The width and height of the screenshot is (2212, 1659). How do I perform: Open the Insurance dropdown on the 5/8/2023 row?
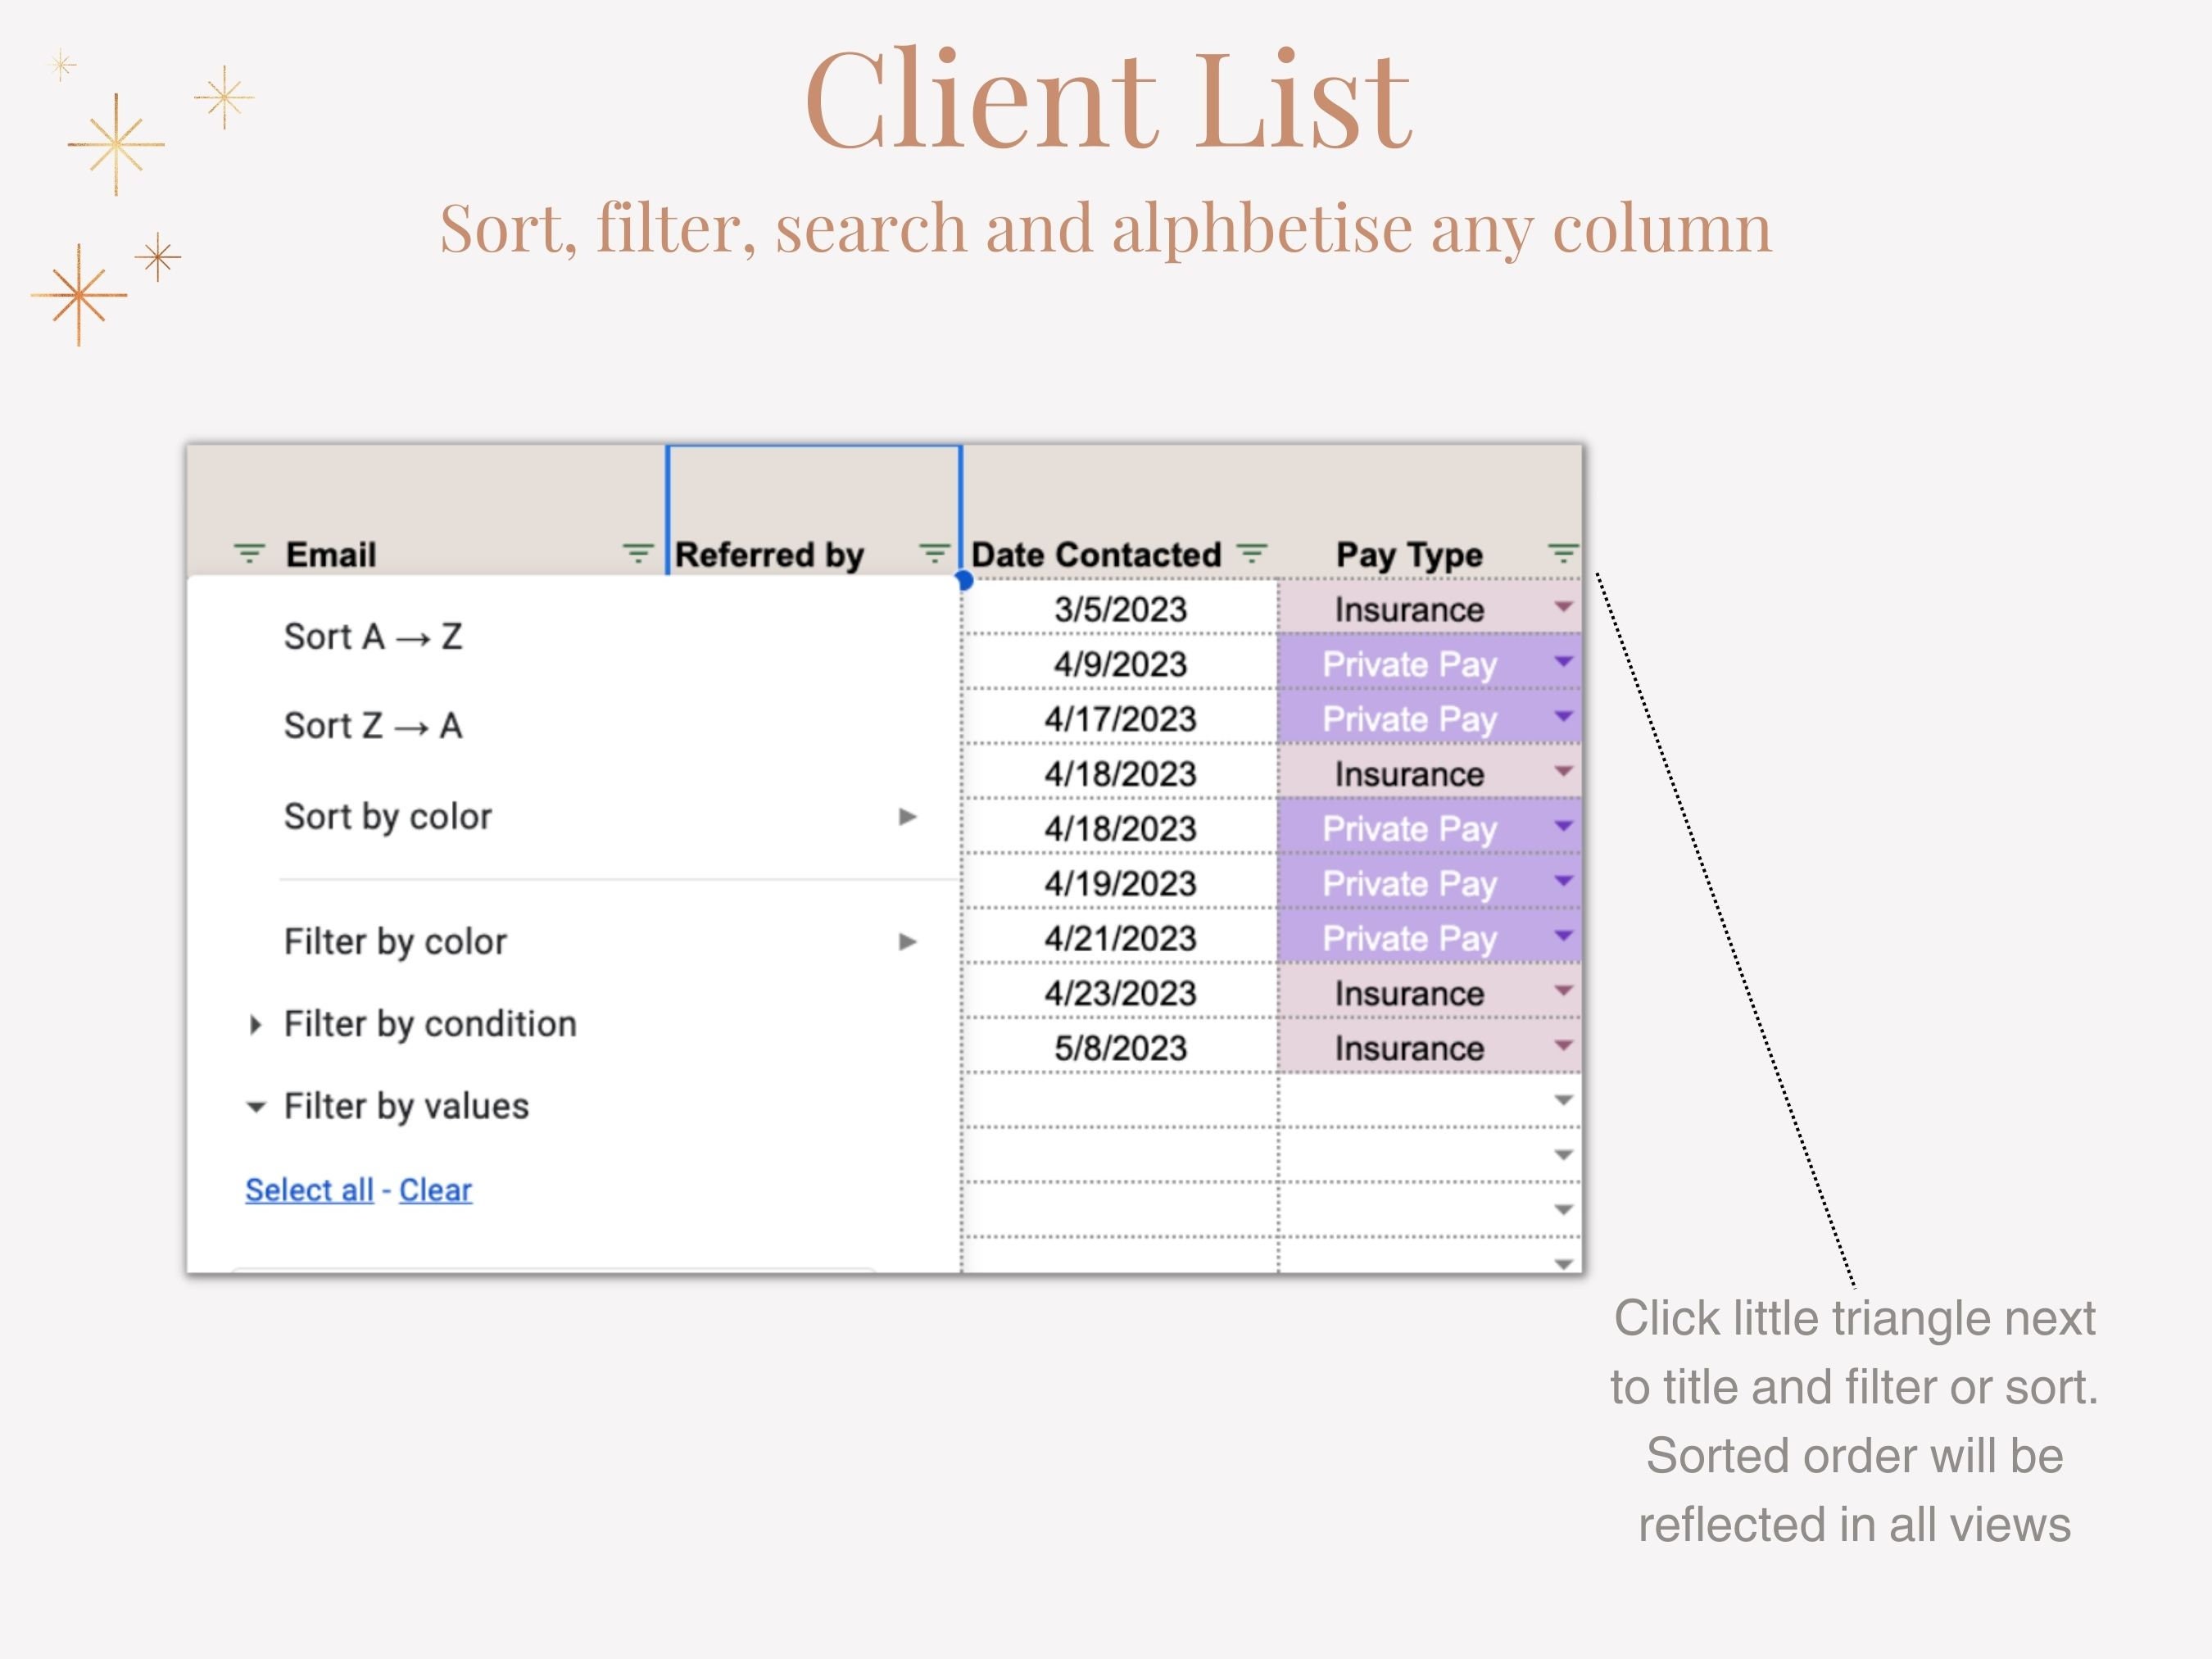tap(1562, 1047)
